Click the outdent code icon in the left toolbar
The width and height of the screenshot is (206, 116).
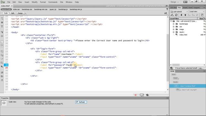click(2, 76)
